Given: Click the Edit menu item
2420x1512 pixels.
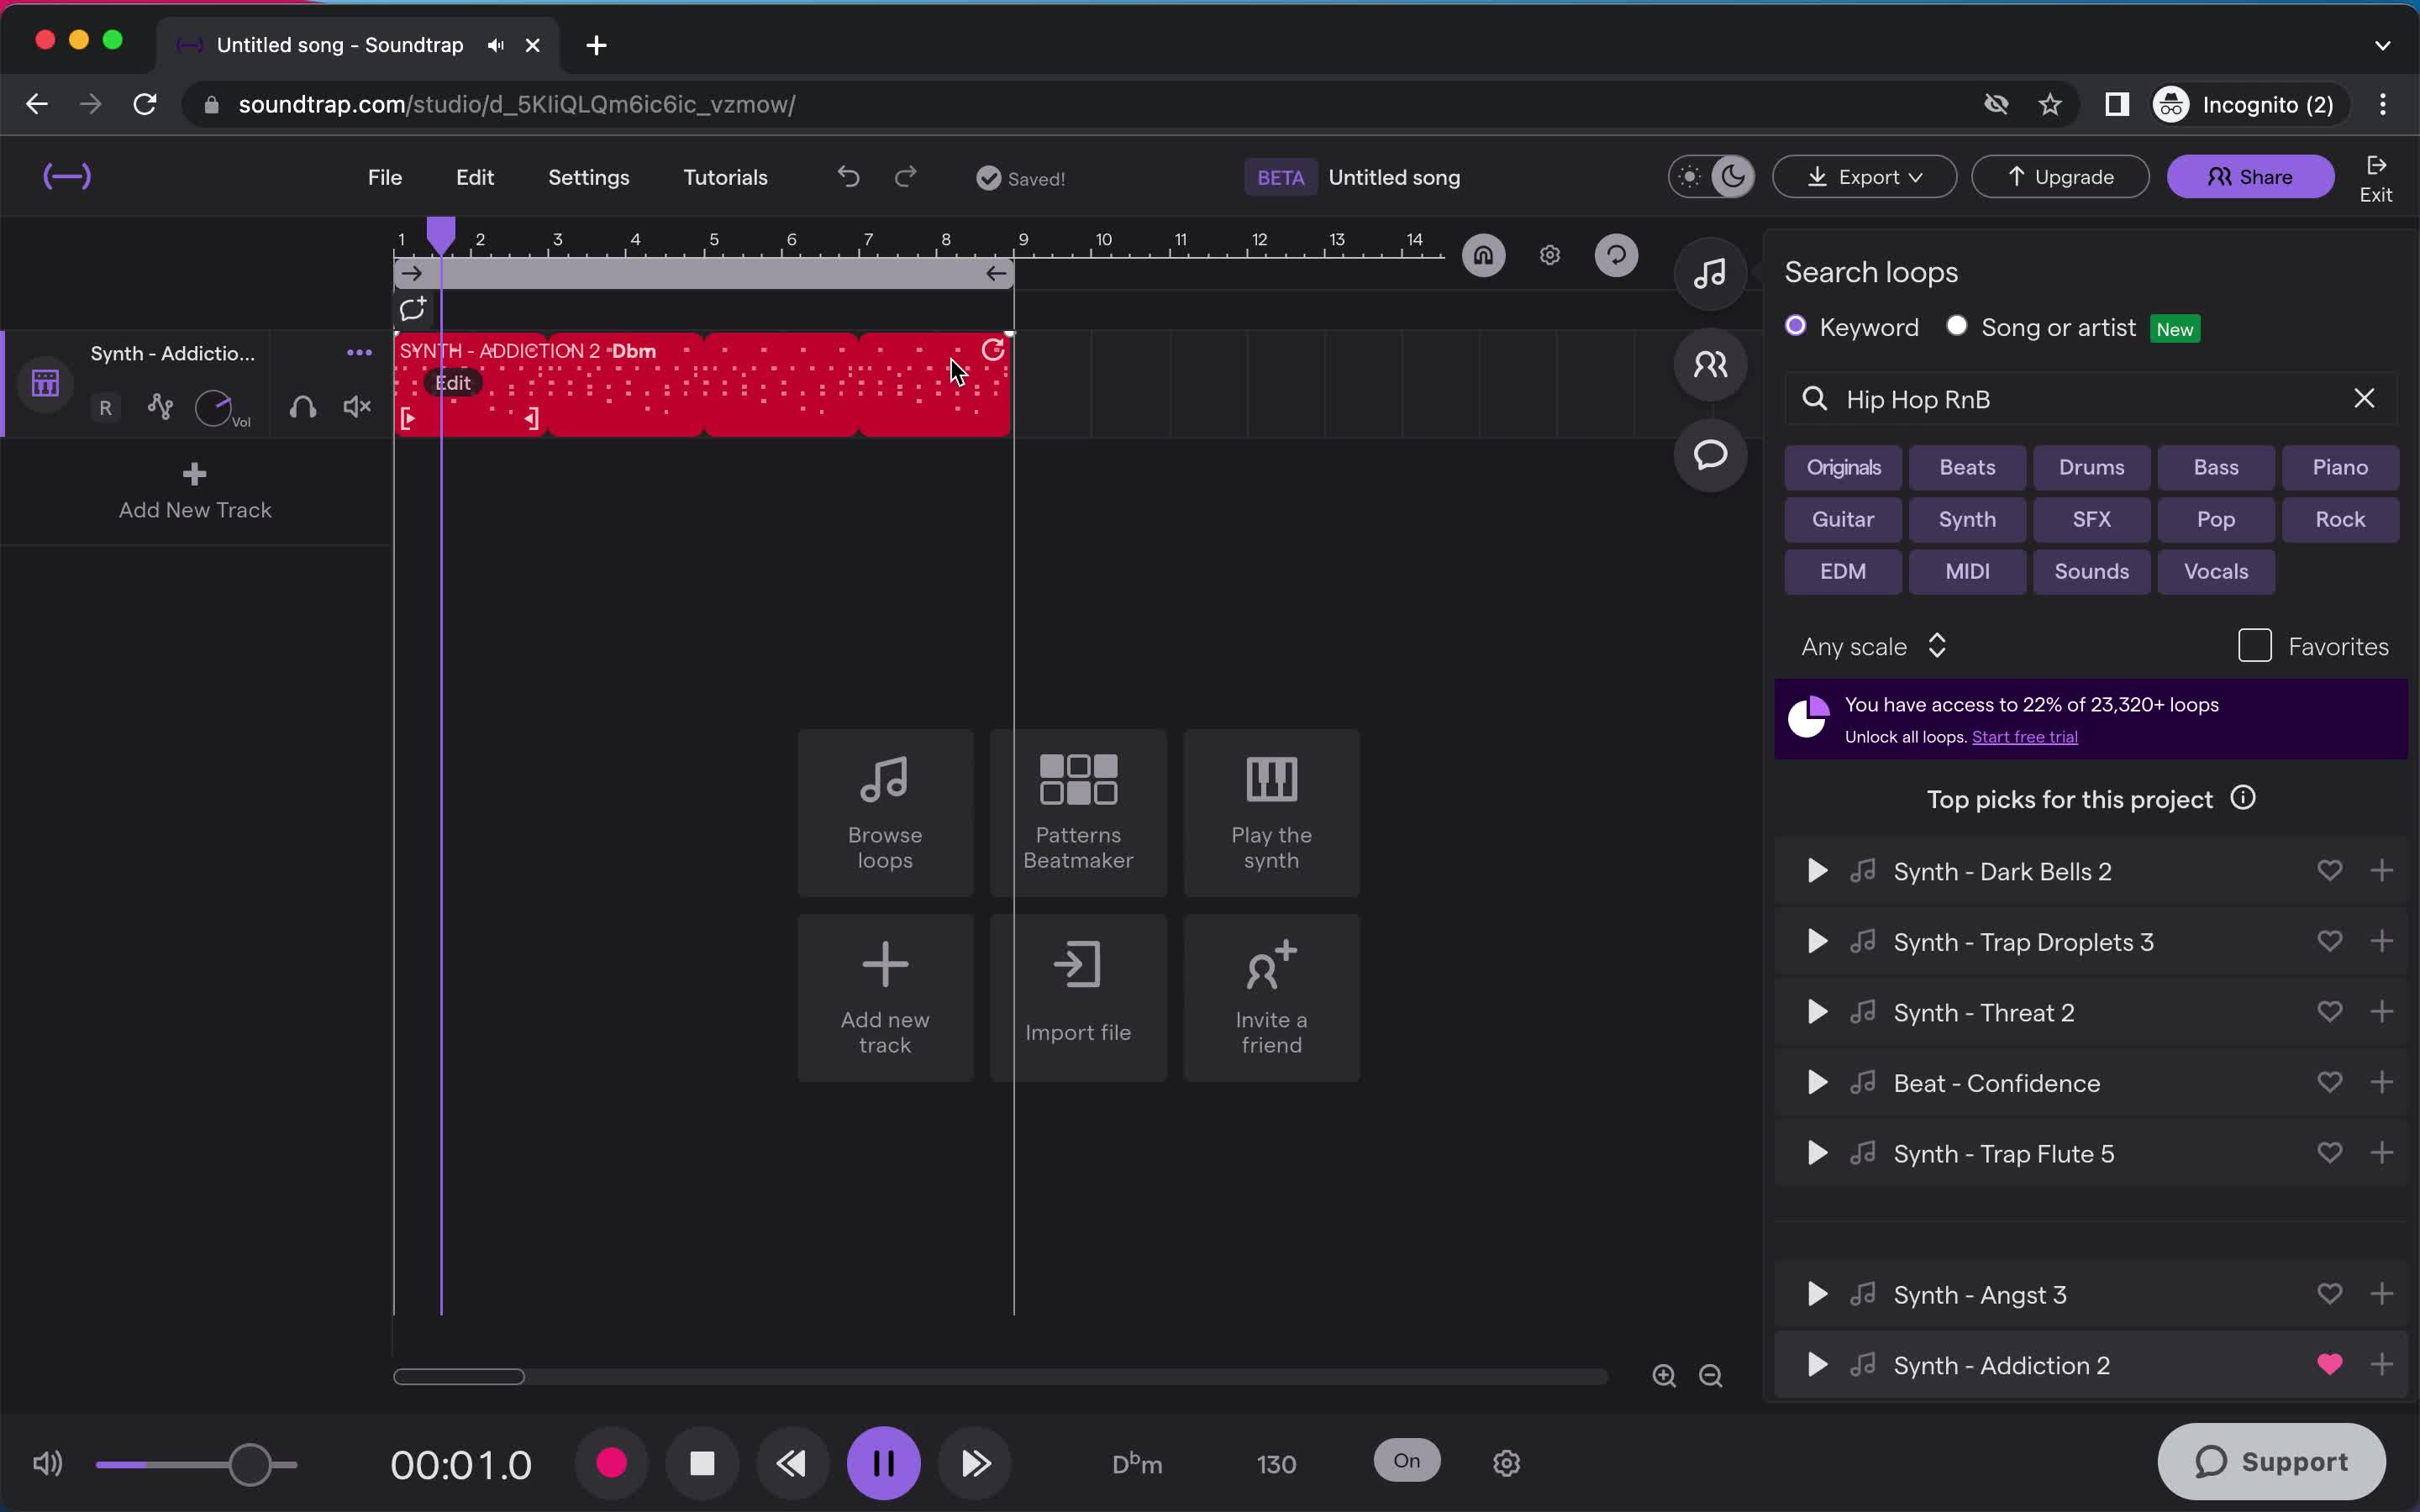Looking at the screenshot, I should point(474,176).
